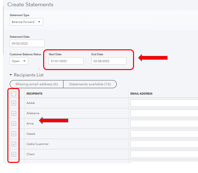Click the email field for AAAA
The width and height of the screenshot is (198, 173).
164,103
